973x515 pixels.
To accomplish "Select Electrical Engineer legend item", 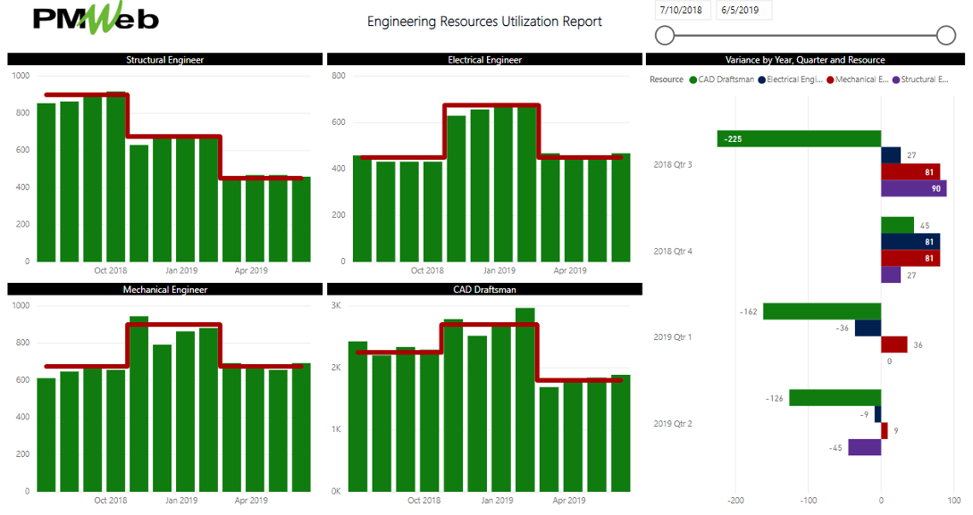I will [791, 79].
